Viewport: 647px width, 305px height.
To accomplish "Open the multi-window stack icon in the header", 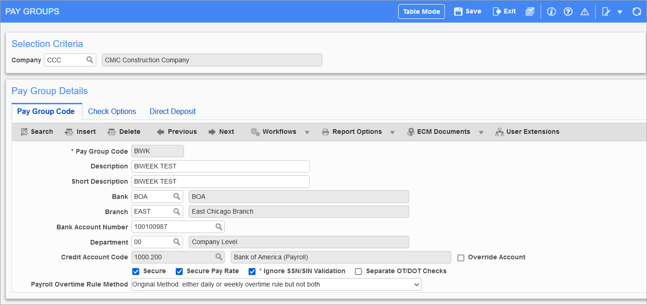I will coord(530,12).
